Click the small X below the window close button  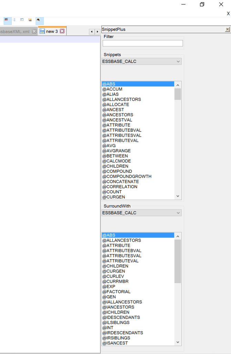[228, 13]
